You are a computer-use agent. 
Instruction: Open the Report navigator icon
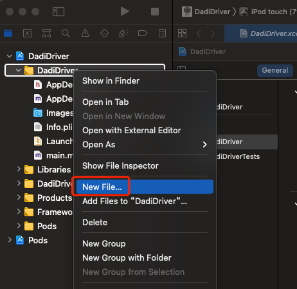tap(162, 33)
